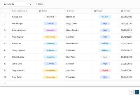Click the Filter button

[39, 4]
